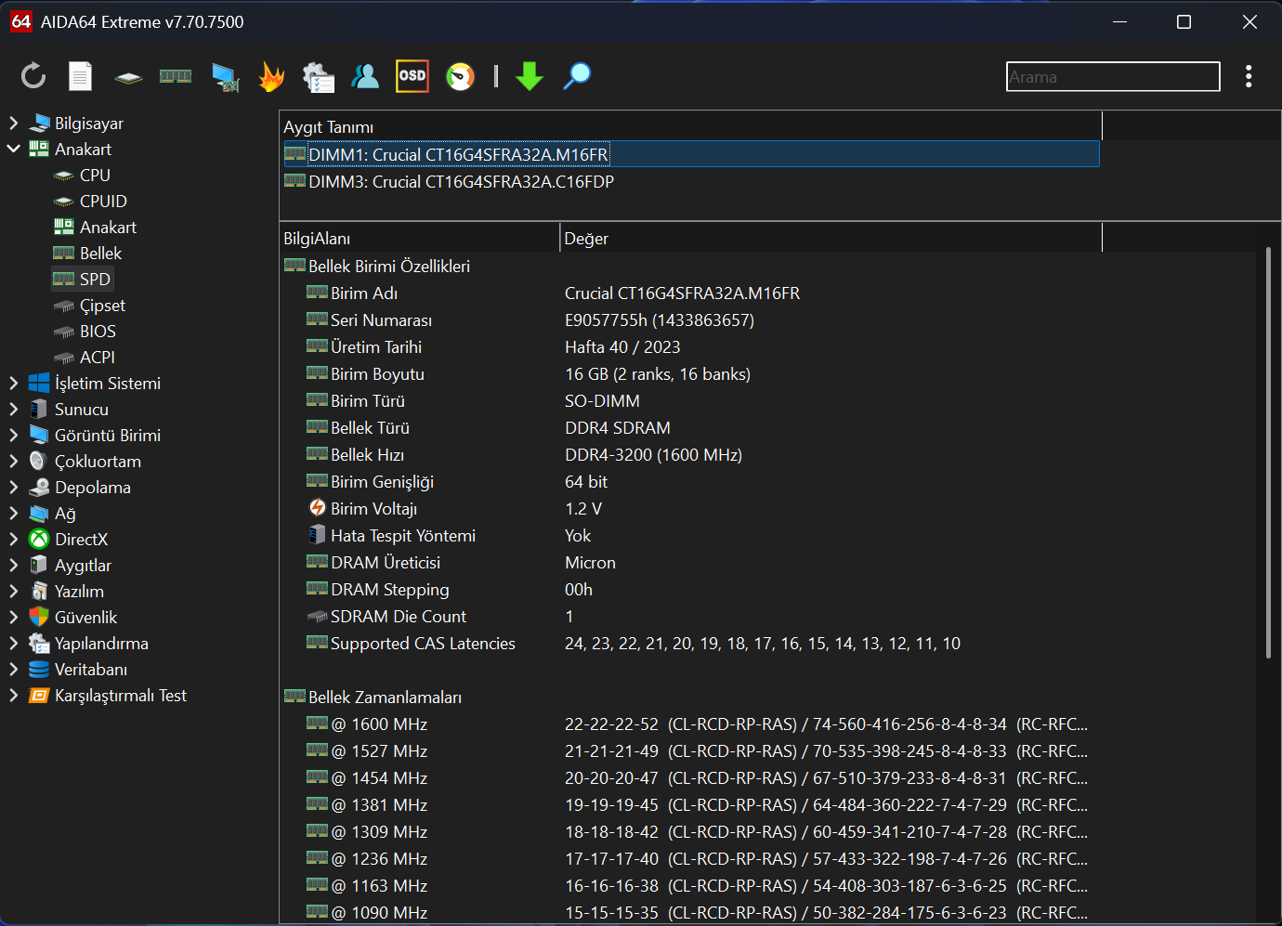1282x926 pixels.
Task: Expand the Karşılaştırmalı Test node
Action: pos(13,695)
